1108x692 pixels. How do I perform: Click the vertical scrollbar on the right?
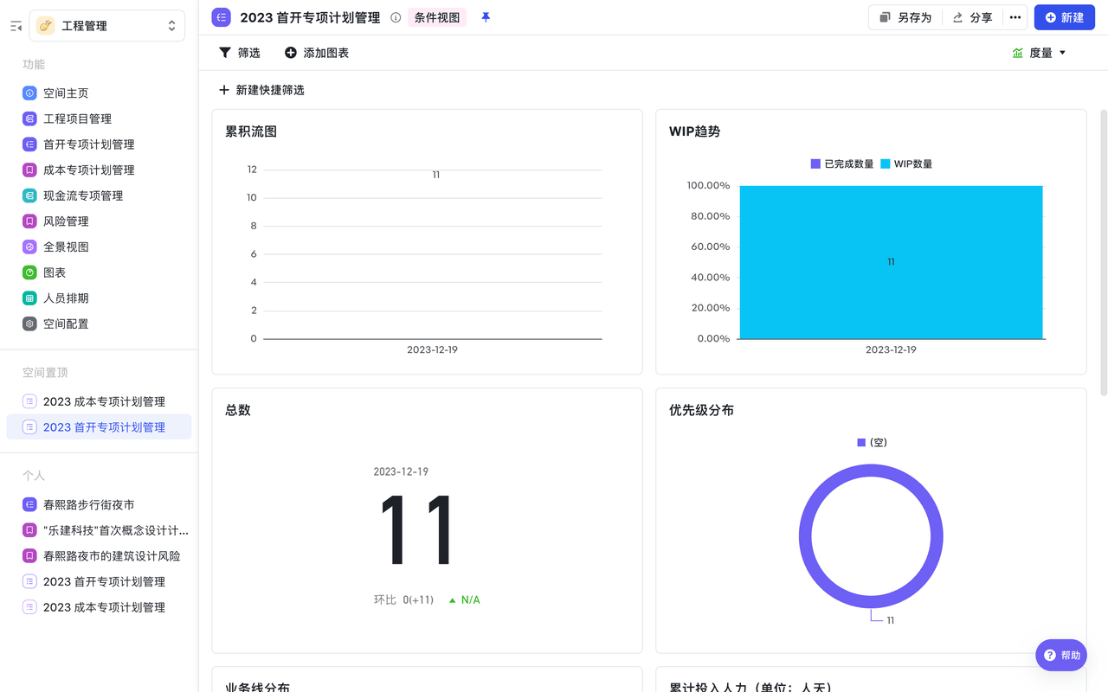click(1104, 253)
